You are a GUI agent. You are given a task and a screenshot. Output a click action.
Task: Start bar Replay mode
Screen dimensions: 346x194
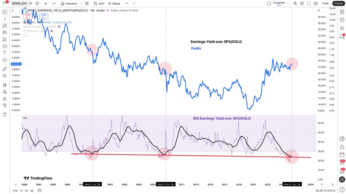tap(114, 3)
